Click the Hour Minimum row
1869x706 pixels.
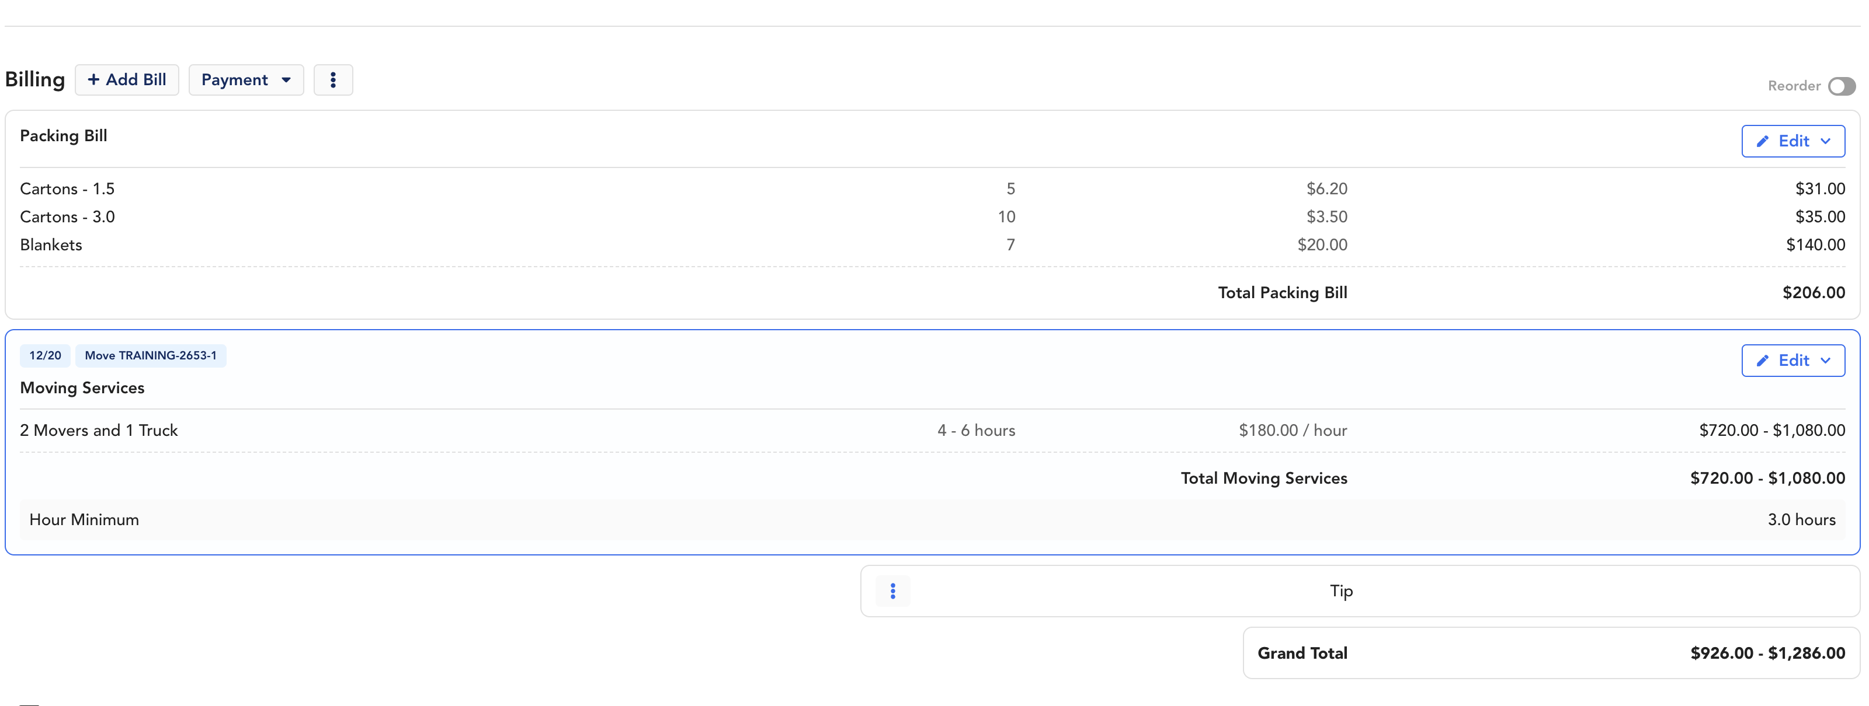click(84, 520)
